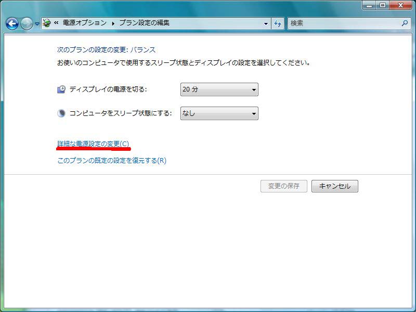Image resolution: width=416 pixels, height=312 pixels.
Task: Open the recent pages dropdown arrow
Action: click(37, 24)
